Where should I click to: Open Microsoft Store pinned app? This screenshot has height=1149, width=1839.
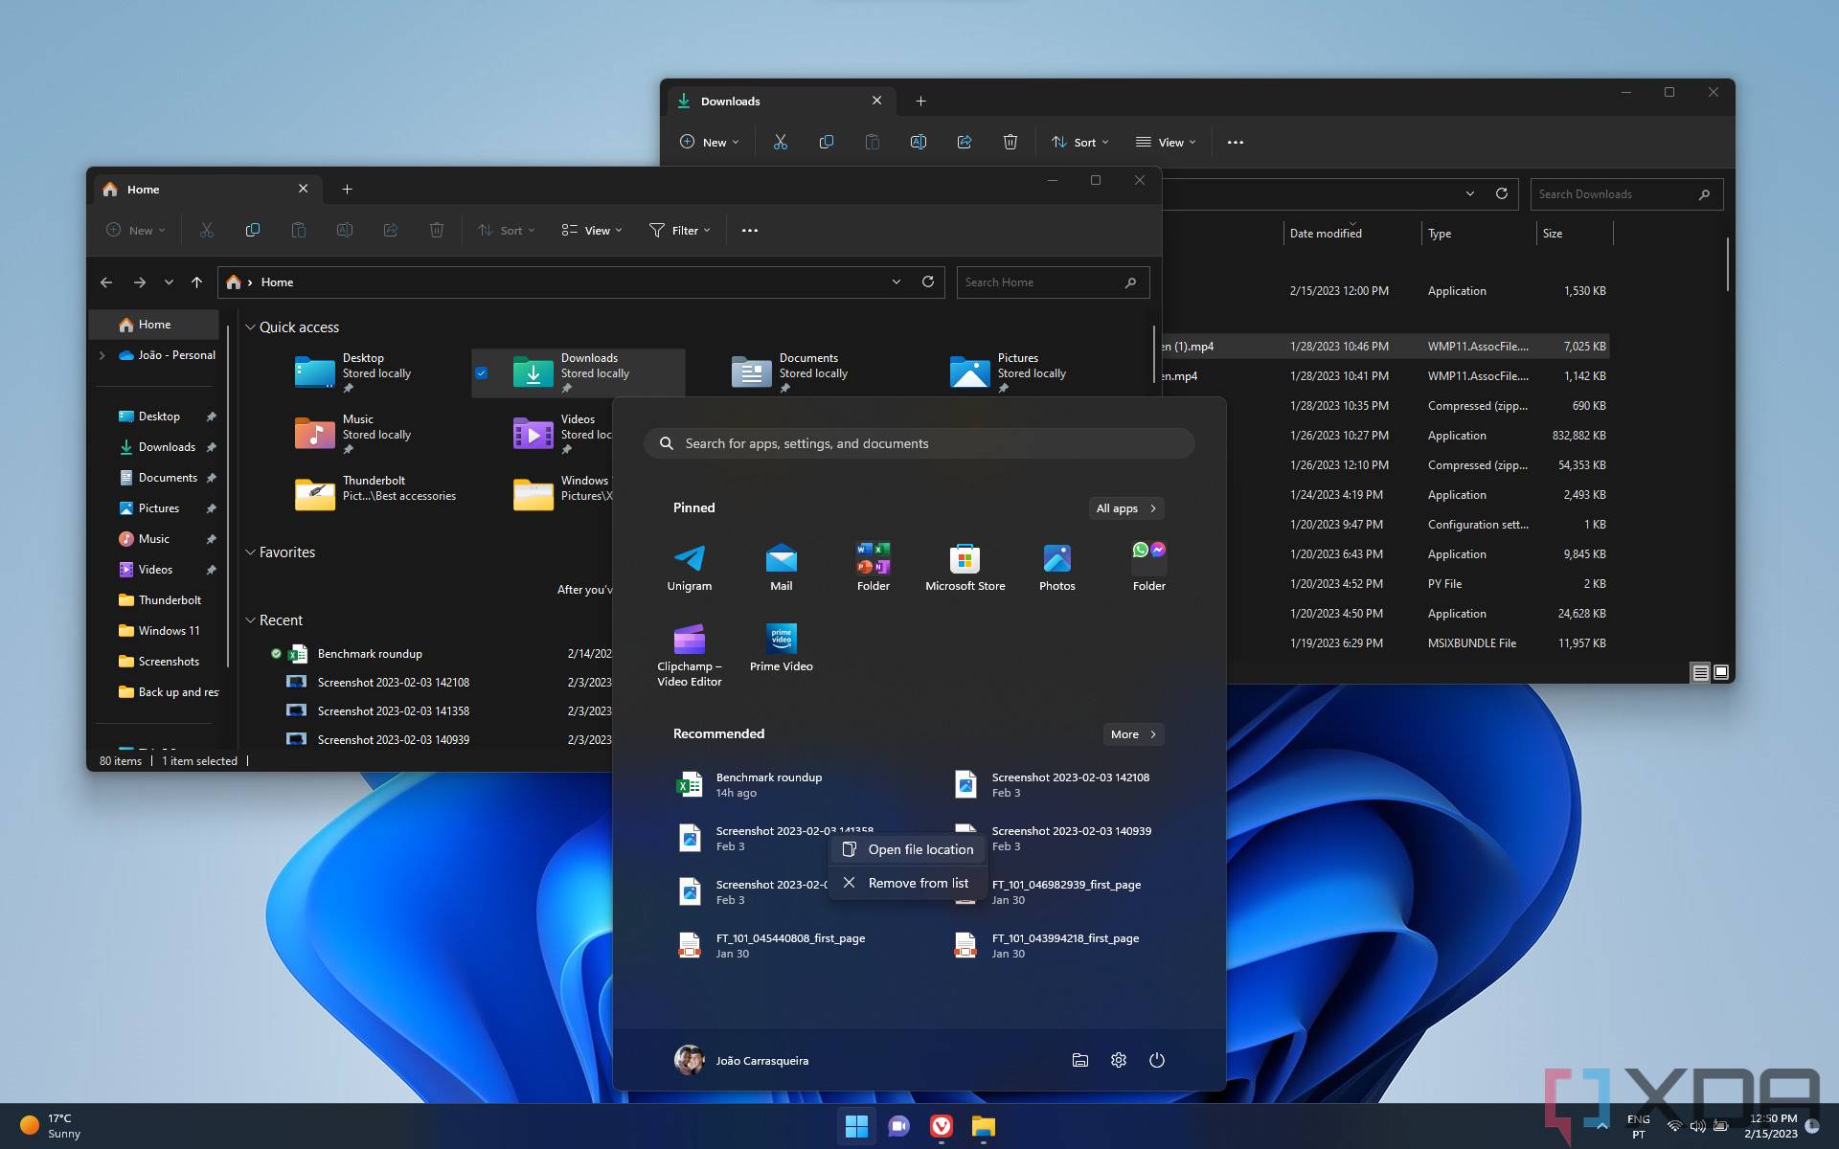point(965,567)
